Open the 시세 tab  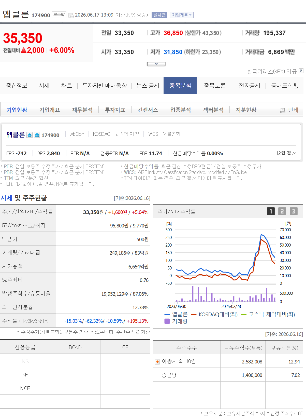pyautogui.click(x=44, y=86)
